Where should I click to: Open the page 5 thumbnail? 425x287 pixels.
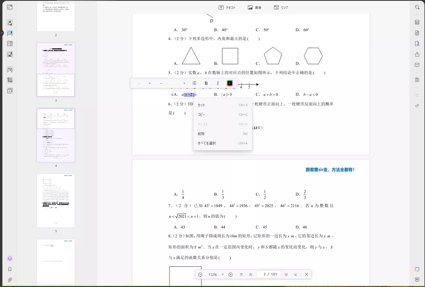pyautogui.click(x=56, y=200)
